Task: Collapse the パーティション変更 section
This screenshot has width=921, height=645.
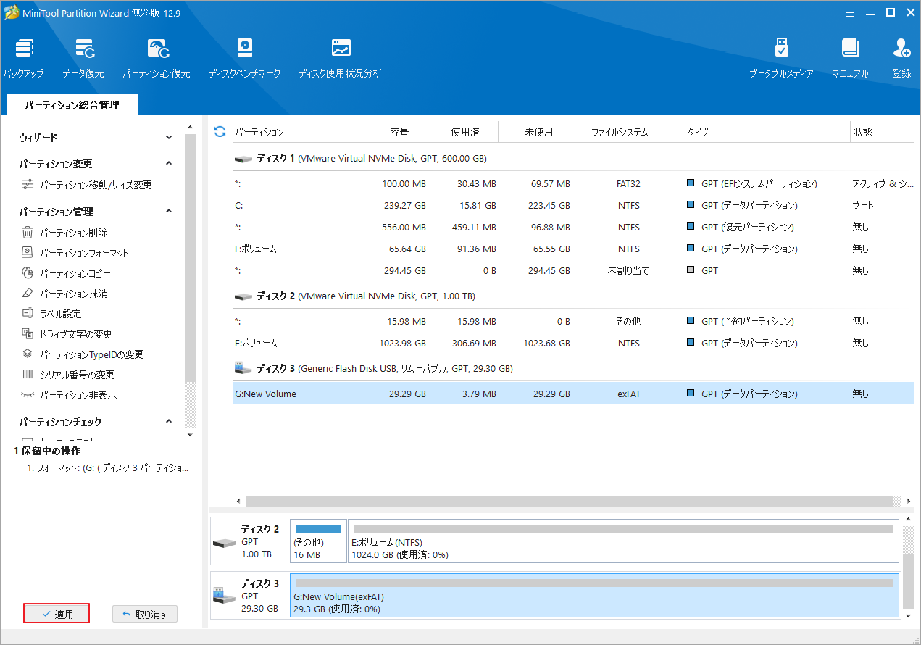Action: [169, 164]
